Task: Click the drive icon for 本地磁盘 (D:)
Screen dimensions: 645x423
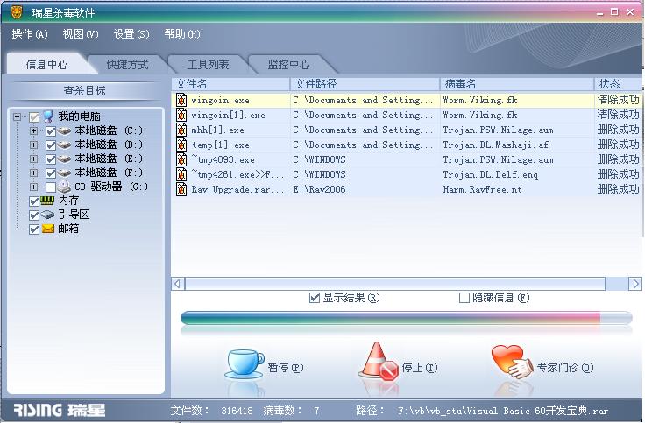Action: pyautogui.click(x=64, y=145)
